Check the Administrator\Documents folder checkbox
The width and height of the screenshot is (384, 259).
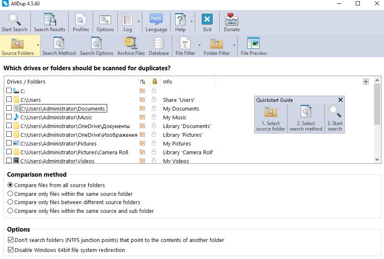[x=9, y=108]
